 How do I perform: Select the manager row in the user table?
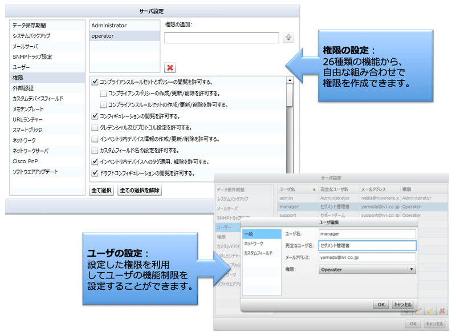pos(363,207)
